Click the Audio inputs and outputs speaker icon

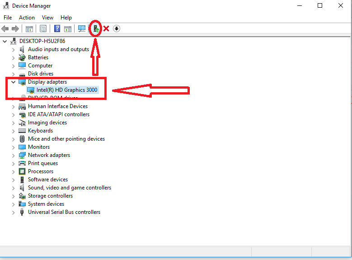point(22,49)
